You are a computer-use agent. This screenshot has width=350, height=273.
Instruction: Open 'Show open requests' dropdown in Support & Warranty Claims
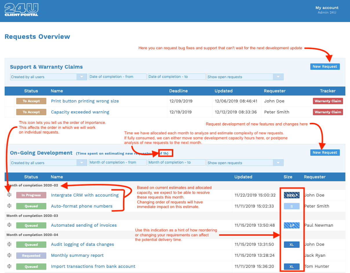click(245, 77)
